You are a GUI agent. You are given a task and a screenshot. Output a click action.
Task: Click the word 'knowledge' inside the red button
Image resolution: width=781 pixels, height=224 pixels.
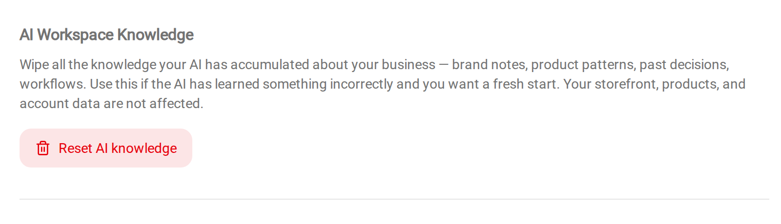pyautogui.click(x=144, y=148)
